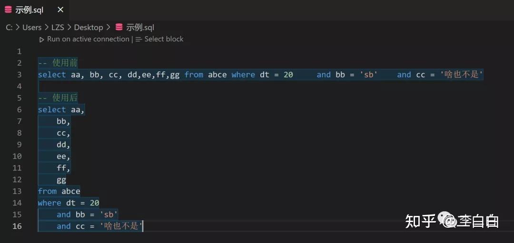Select the 示例.sql editor tab
The image size is (514, 243).
(34, 10)
